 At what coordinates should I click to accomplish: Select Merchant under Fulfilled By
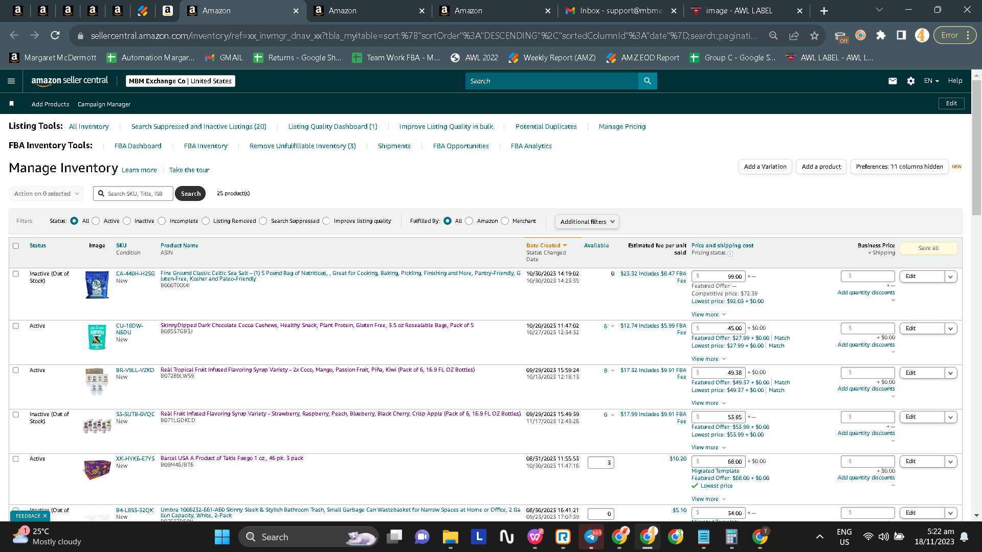(x=505, y=221)
